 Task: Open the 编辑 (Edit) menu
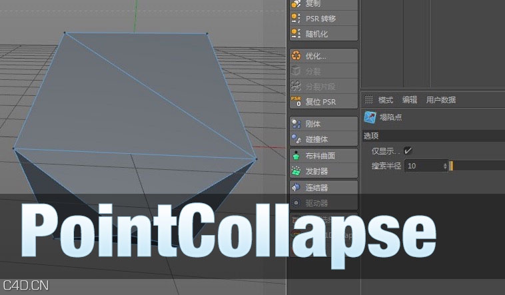(x=409, y=100)
